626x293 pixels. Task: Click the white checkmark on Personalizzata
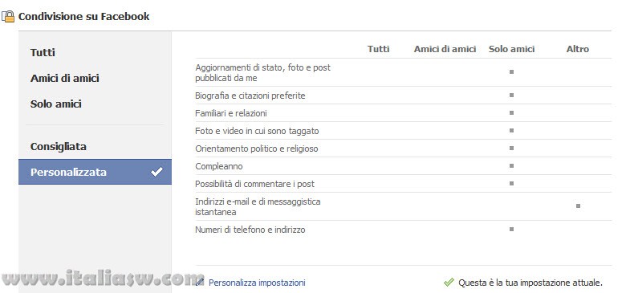coord(156,172)
